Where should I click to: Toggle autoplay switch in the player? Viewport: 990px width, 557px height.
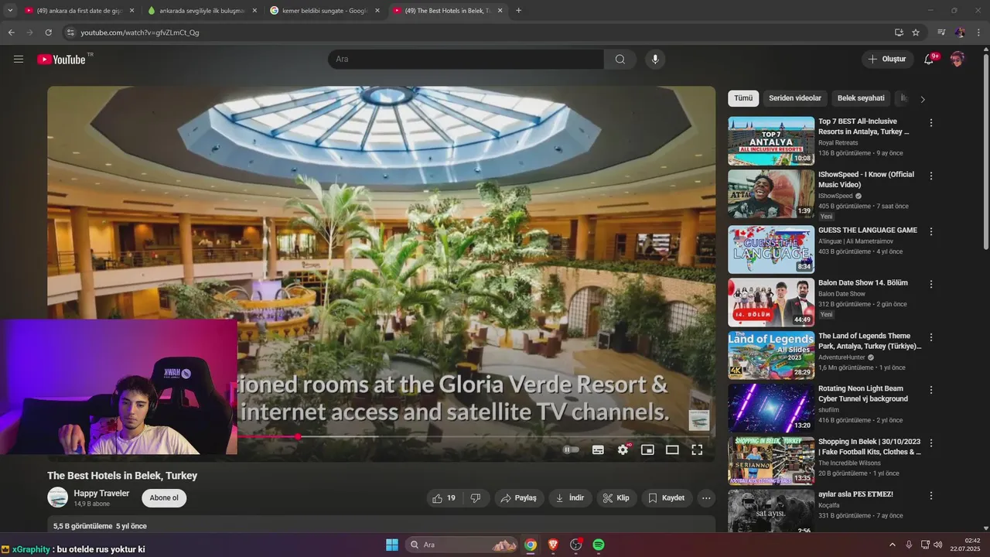pos(571,449)
